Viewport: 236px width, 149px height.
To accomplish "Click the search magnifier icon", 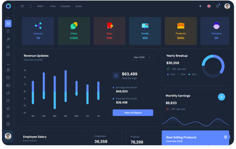I will point(30,6).
